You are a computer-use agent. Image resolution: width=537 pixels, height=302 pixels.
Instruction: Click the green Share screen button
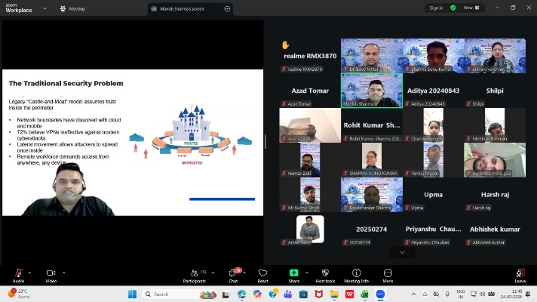(x=293, y=273)
